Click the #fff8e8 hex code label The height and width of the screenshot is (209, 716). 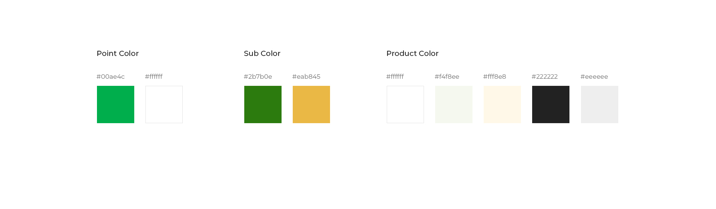(x=494, y=77)
